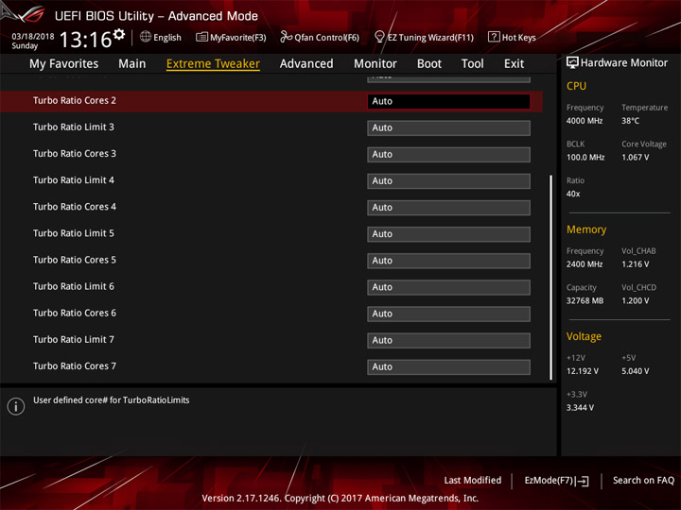Click the +12V reading 12.192 V

[x=583, y=372]
